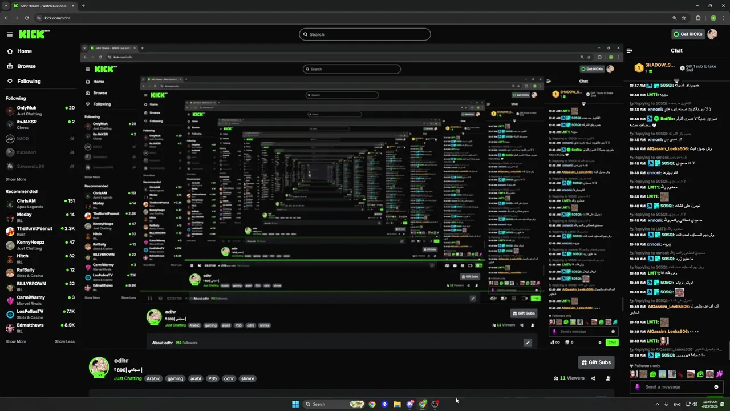730x411 pixels.
Task: Click the purple microphone icon in chat input
Action: [638, 387]
